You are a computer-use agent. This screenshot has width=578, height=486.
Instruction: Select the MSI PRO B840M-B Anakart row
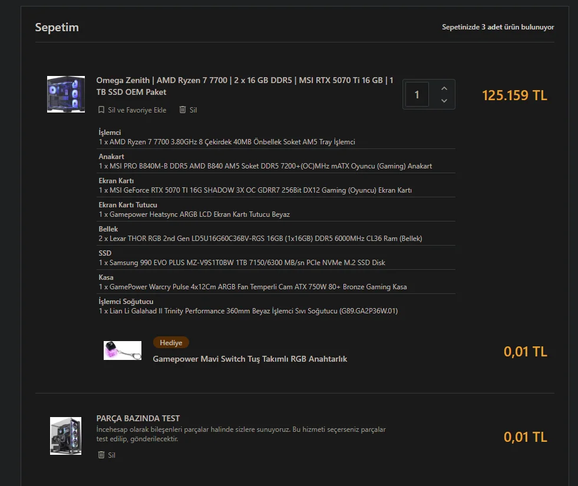tap(276, 161)
